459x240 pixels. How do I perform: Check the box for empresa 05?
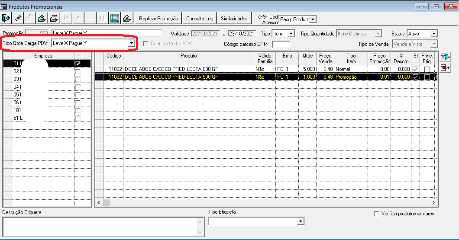tap(78, 95)
